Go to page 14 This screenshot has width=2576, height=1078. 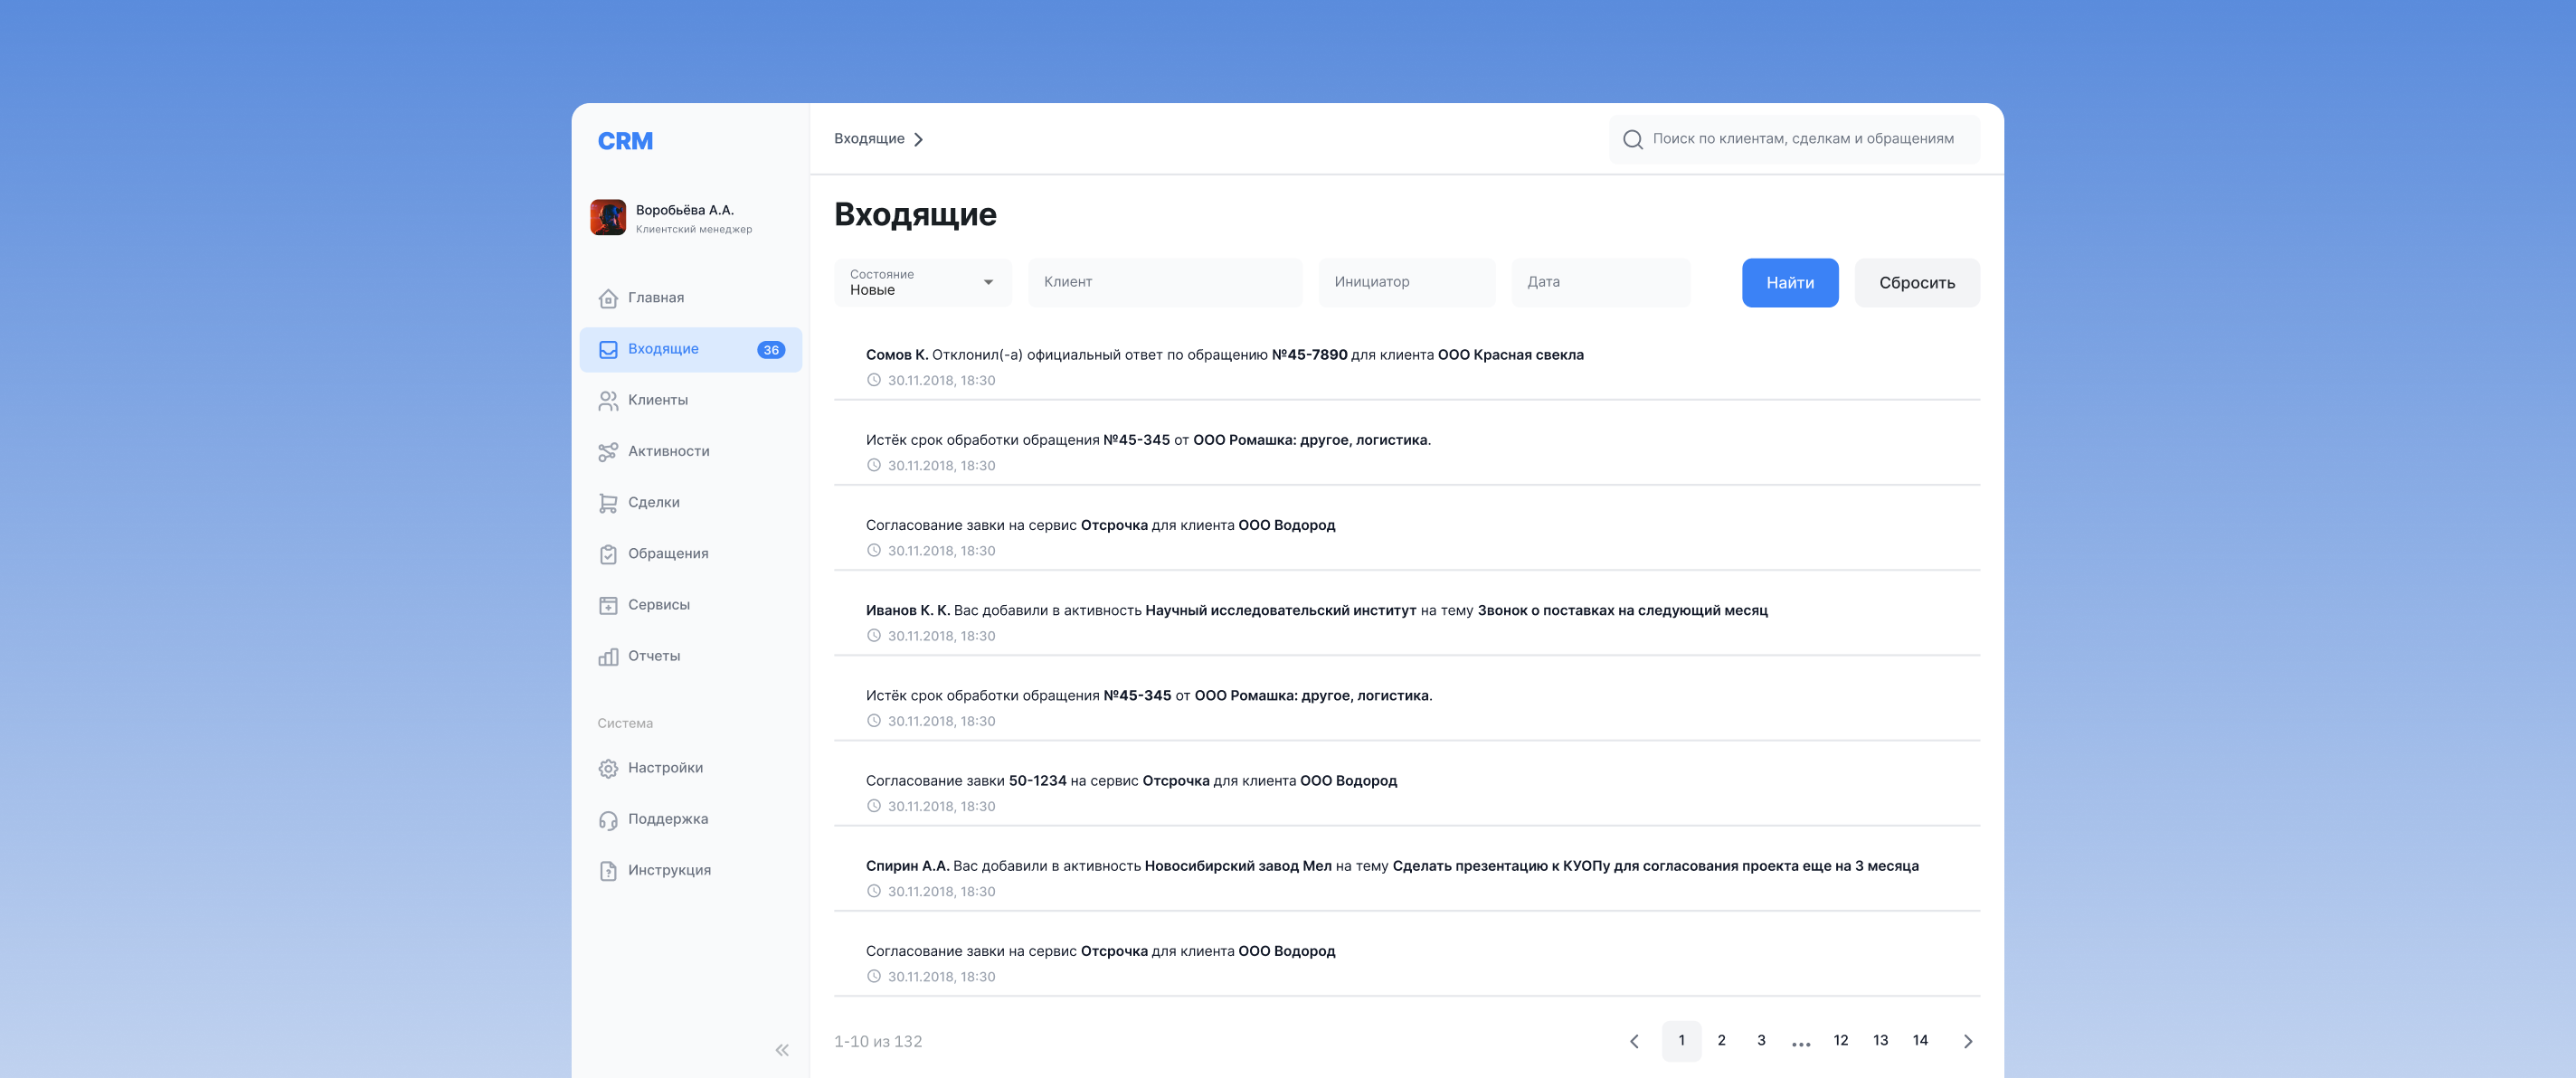coord(1920,1041)
